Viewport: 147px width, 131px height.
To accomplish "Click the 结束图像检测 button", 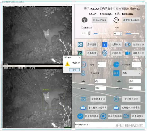I will tap(92, 116).
